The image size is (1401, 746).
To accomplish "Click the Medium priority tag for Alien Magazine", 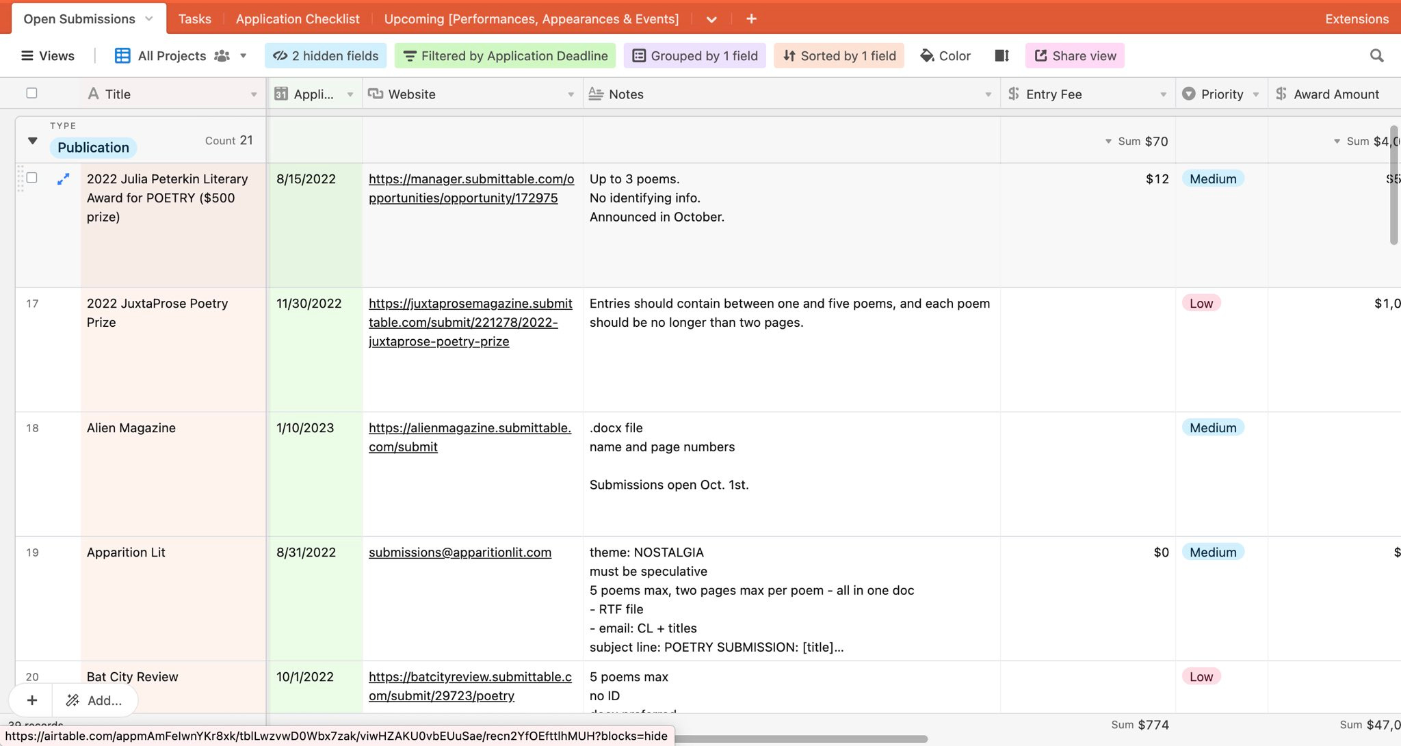I will [x=1212, y=427].
